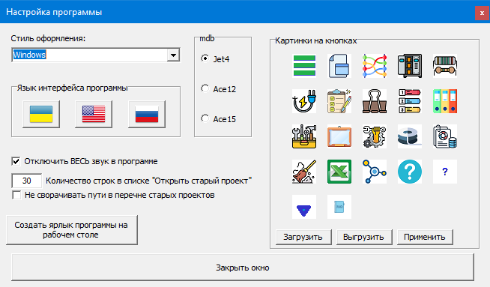This screenshot has height=287, width=490.
Task: Select the binder clip icon
Action: tap(375, 101)
